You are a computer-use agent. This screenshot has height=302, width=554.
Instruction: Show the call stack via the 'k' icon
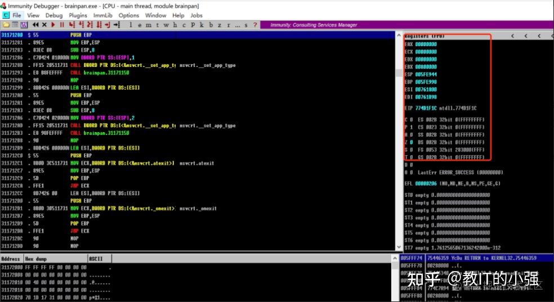[x=202, y=25]
